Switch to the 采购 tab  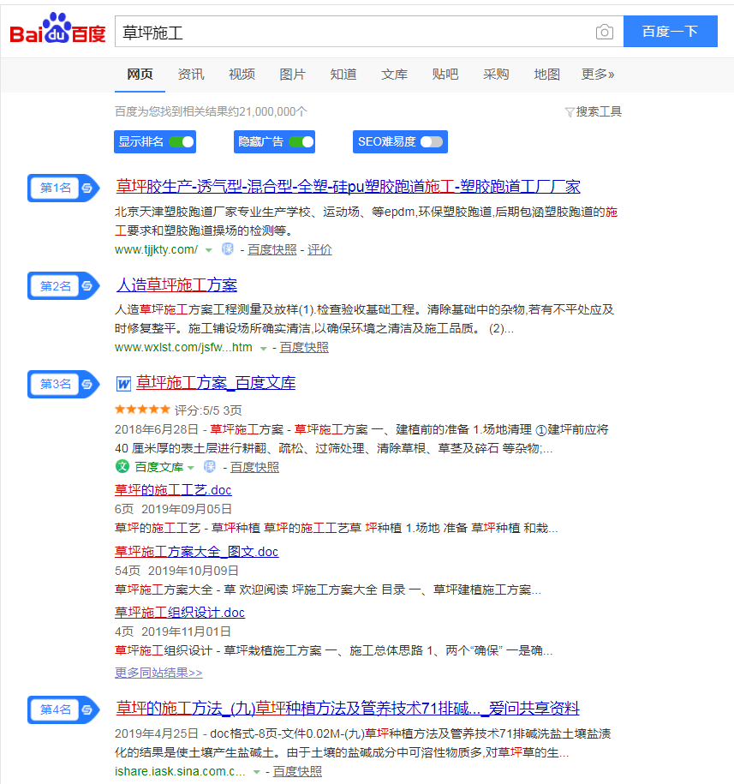pyautogui.click(x=496, y=75)
